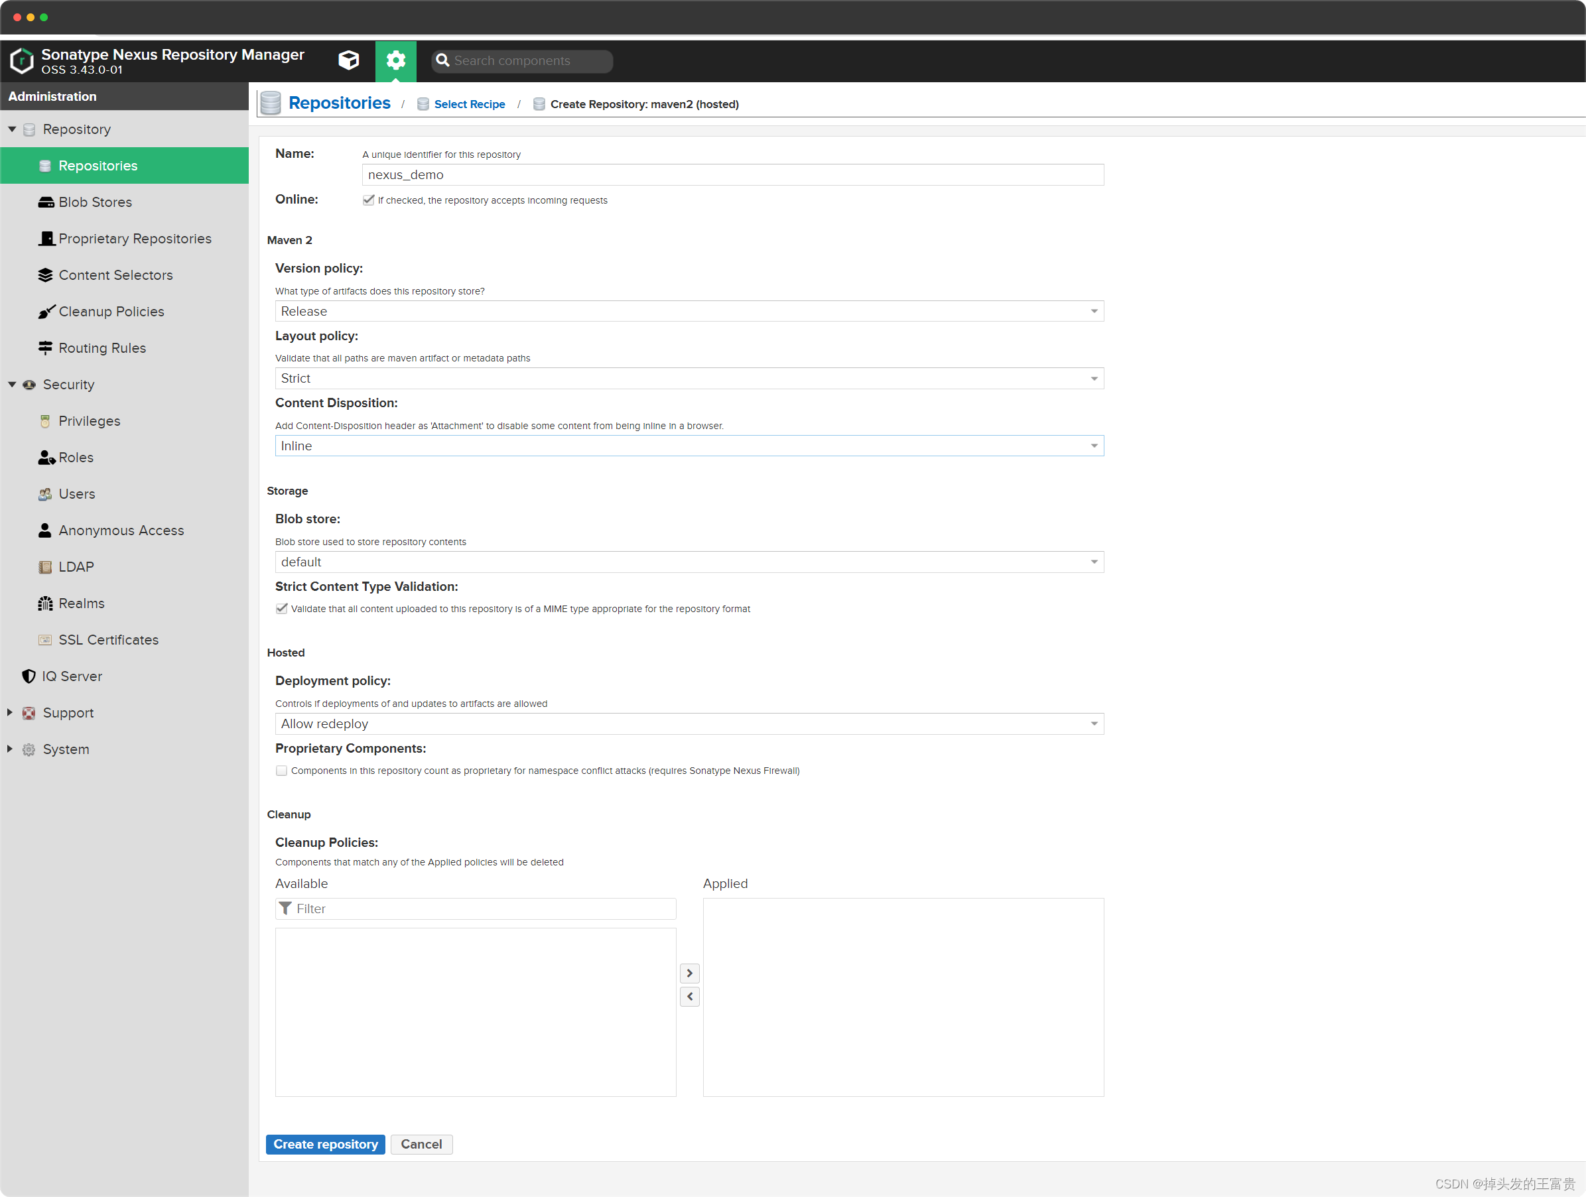
Task: Open the Browse cube icon in the header
Action: click(x=348, y=60)
